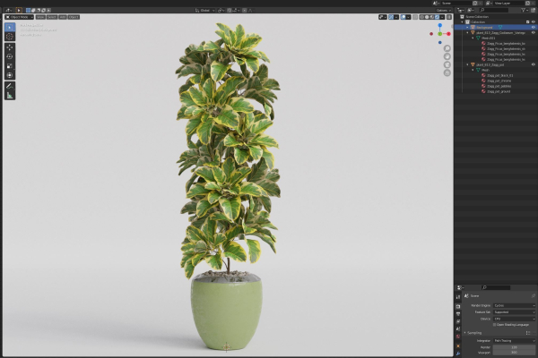Open the Global transform orientation dropdown
This screenshot has height=358, width=538.
click(x=204, y=10)
